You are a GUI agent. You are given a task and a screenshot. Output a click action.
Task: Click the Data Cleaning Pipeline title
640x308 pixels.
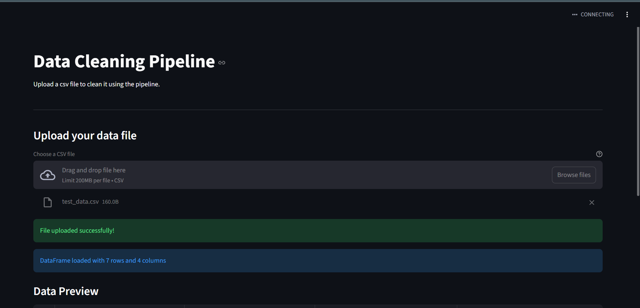coord(124,62)
